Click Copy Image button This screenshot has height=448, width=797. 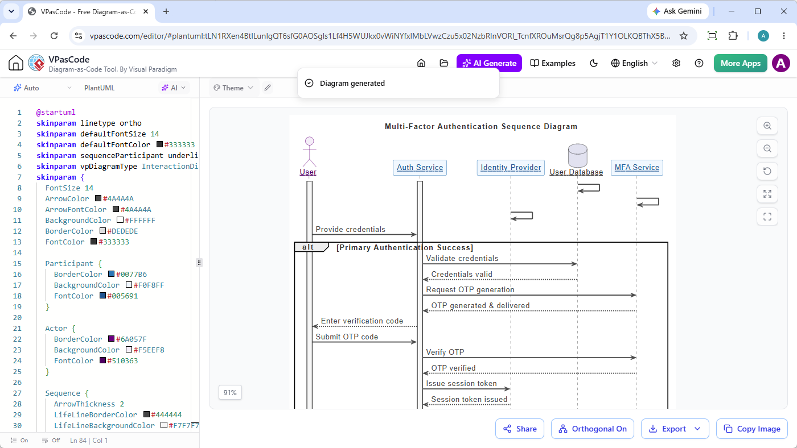point(752,429)
